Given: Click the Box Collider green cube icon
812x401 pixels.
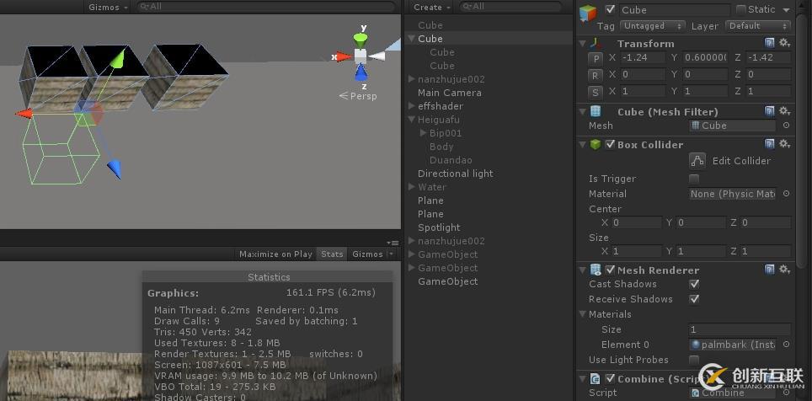Looking at the screenshot, I should (x=596, y=145).
